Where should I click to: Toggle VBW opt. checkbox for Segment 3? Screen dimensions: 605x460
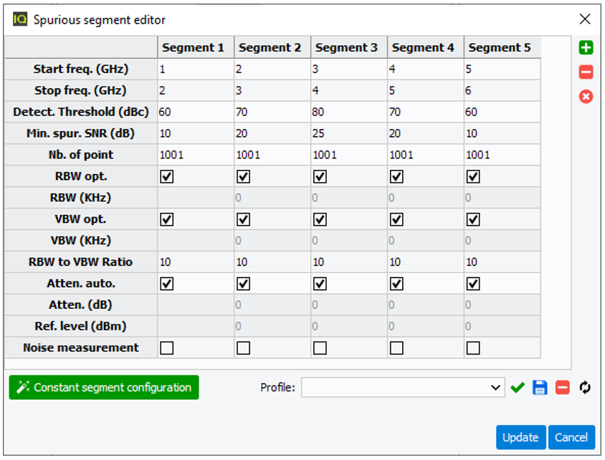coord(320,219)
